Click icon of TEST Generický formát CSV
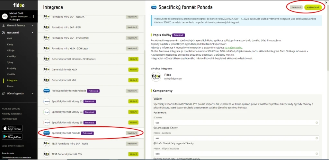329x160 pixels. (47, 154)
